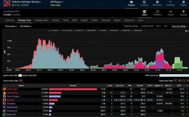This screenshot has height=117, width=189.
Task: Expand the Hellfire Effect row plus icon
Action: [x=187, y=89]
